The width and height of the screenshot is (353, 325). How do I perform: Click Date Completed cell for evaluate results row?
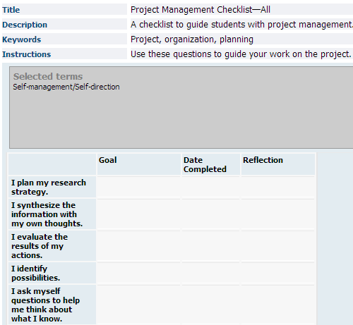point(210,246)
